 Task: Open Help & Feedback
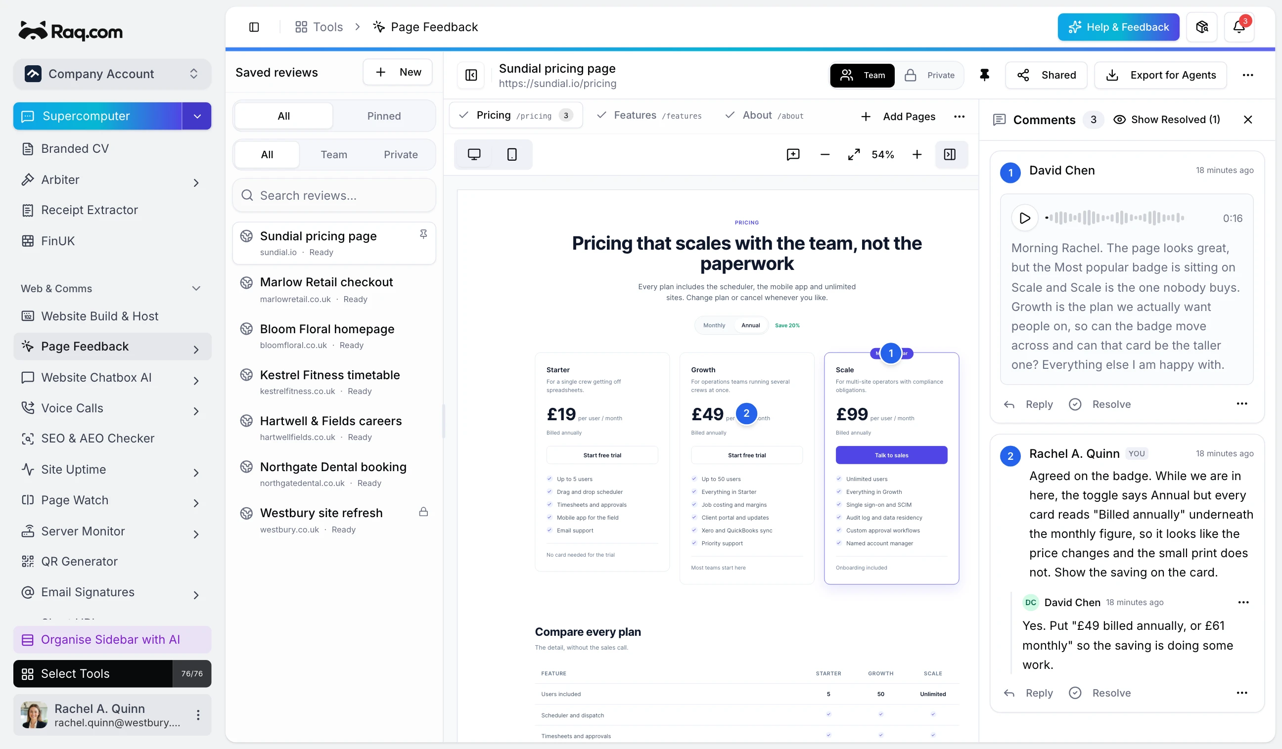click(x=1118, y=27)
